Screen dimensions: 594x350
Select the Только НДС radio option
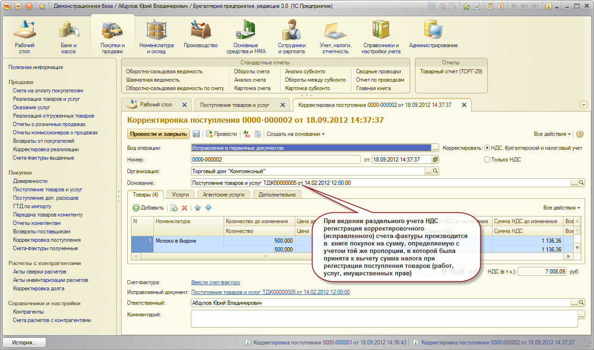tap(502, 160)
